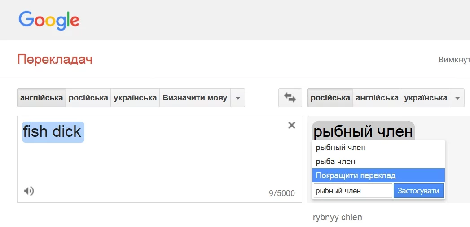Open the Перекладач heading link
The height and width of the screenshot is (227, 470).
(55, 59)
